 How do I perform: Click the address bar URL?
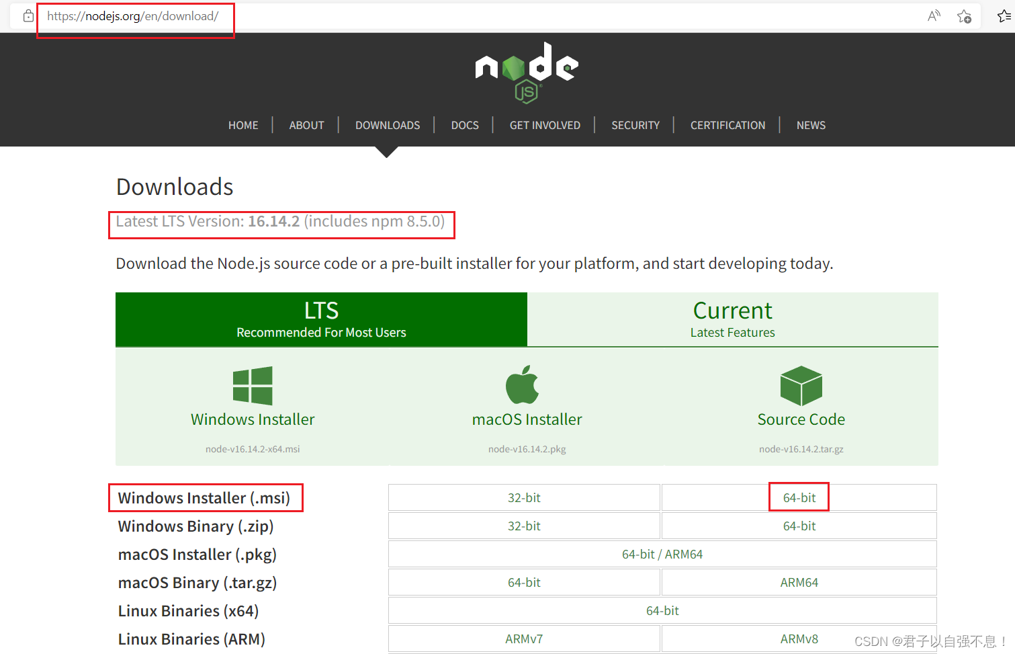click(x=132, y=16)
